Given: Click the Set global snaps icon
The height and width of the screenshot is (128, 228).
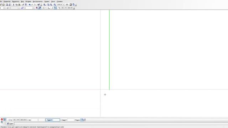Looking at the screenshot, I should pyautogui.click(x=37, y=8).
